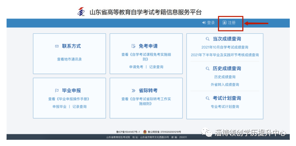Click the 鲁ICP备15041457号-1 footer link
This screenshot has height=146, width=296.
[x=128, y=132]
